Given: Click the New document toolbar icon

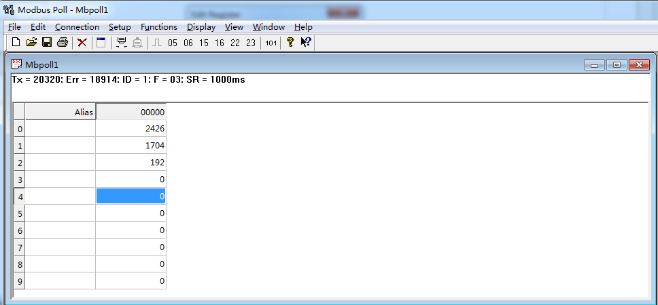Looking at the screenshot, I should (x=16, y=42).
